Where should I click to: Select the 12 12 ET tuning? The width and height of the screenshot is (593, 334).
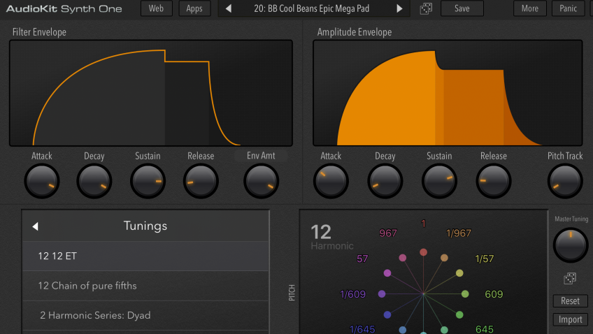[x=145, y=256]
